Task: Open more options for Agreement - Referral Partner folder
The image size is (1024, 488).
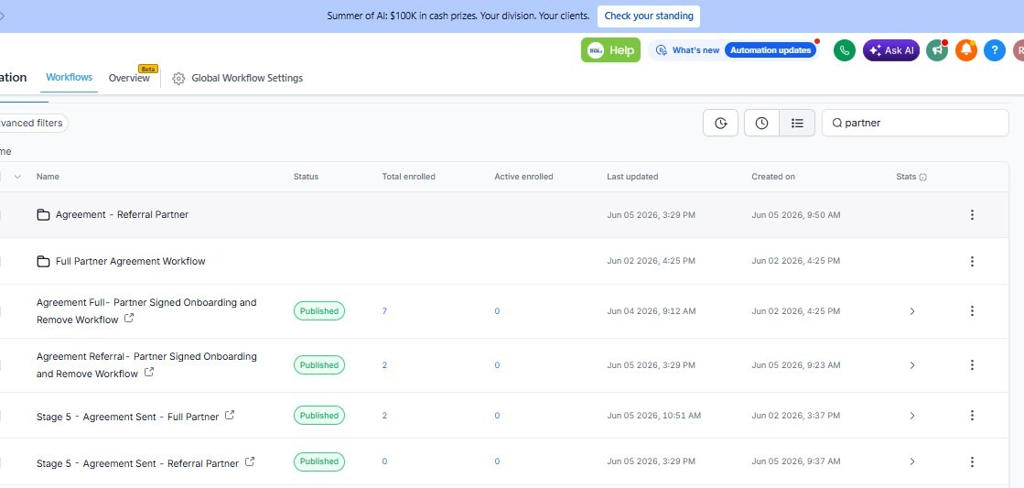Action: [972, 214]
